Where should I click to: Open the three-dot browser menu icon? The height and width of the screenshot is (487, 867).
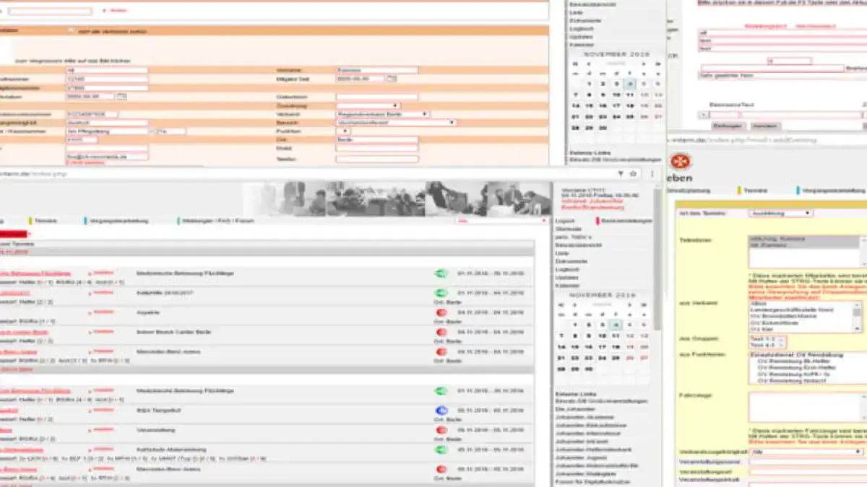[652, 173]
